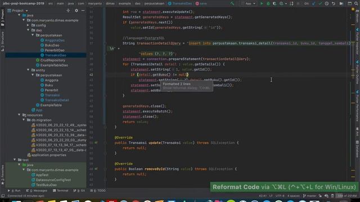
Task: Show Git history clock icon
Action: pos(327,3)
